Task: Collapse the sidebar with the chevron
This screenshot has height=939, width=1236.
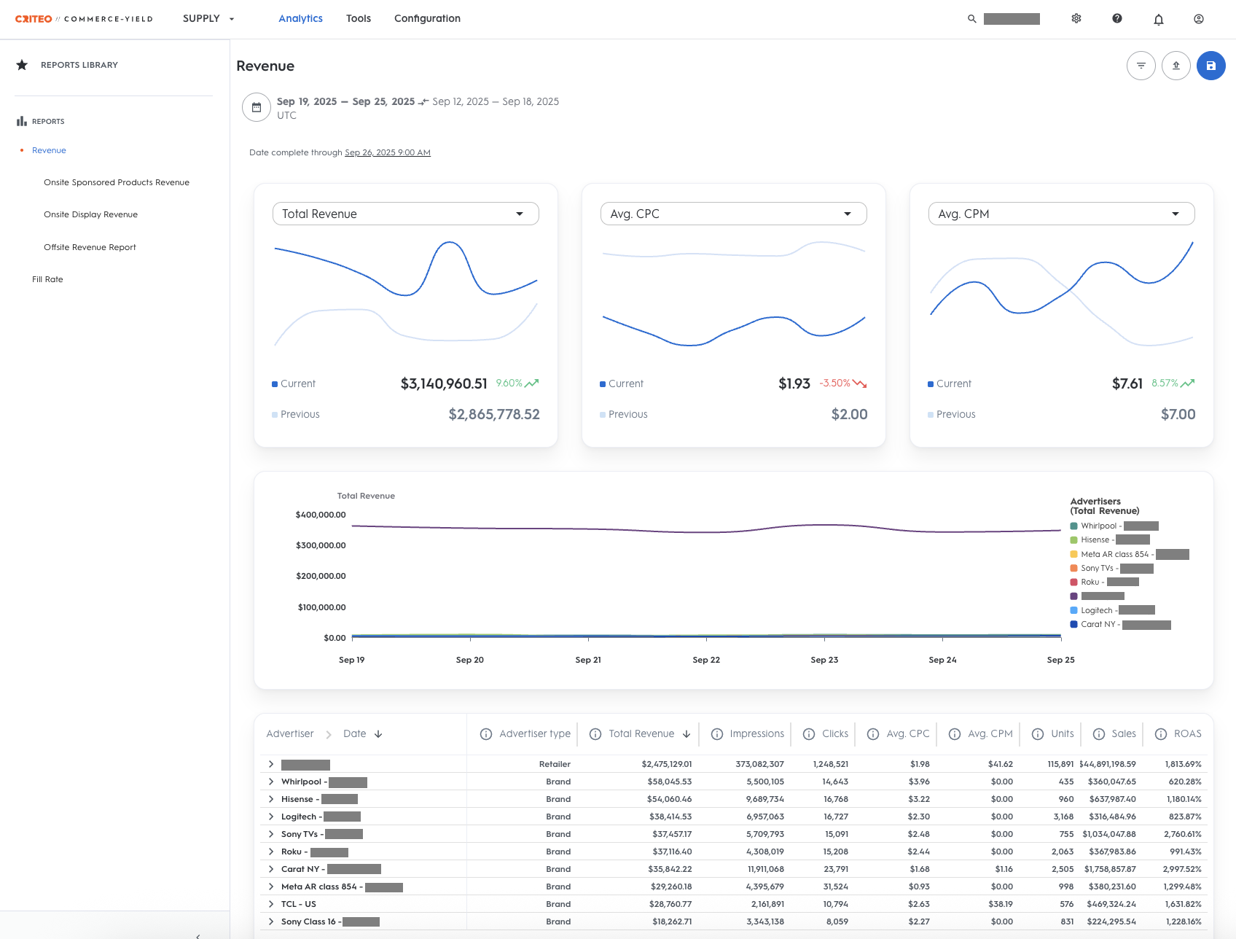Action: click(x=197, y=936)
